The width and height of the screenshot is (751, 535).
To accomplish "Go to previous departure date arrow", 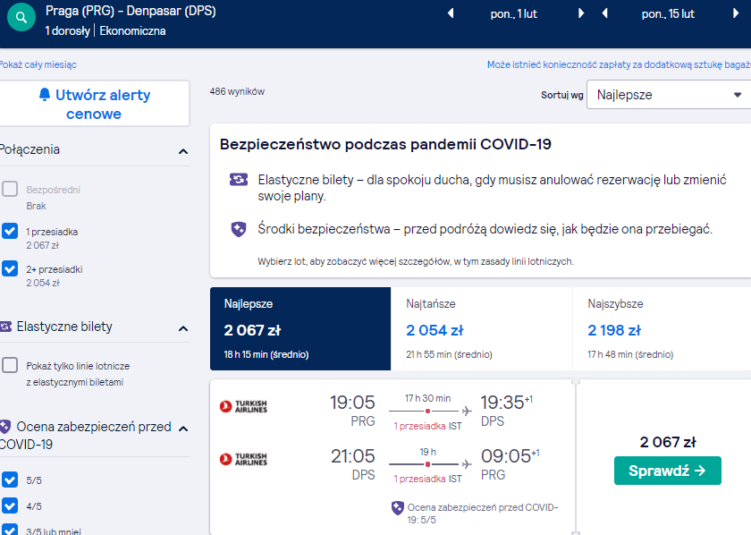I will (x=451, y=13).
